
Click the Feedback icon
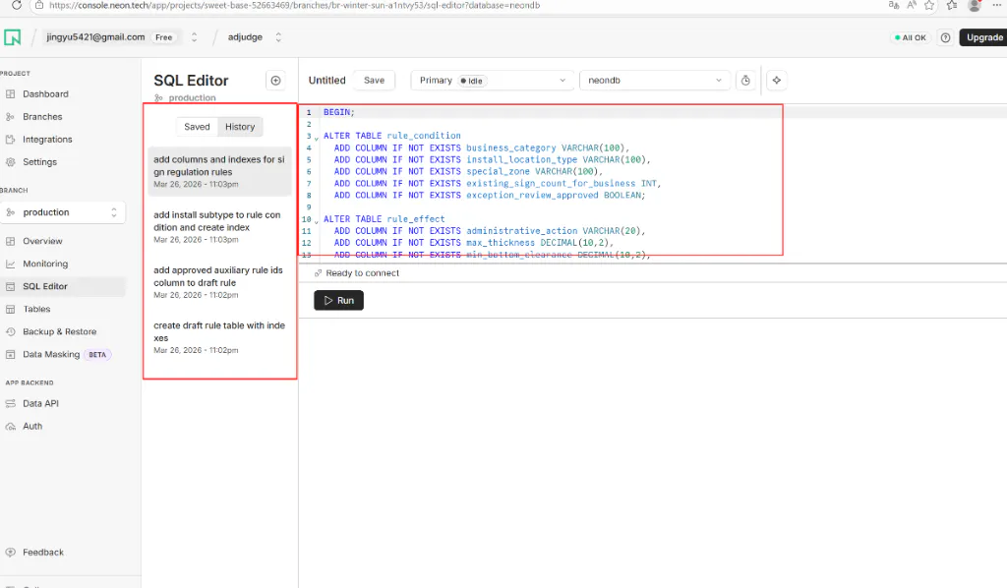(10, 552)
